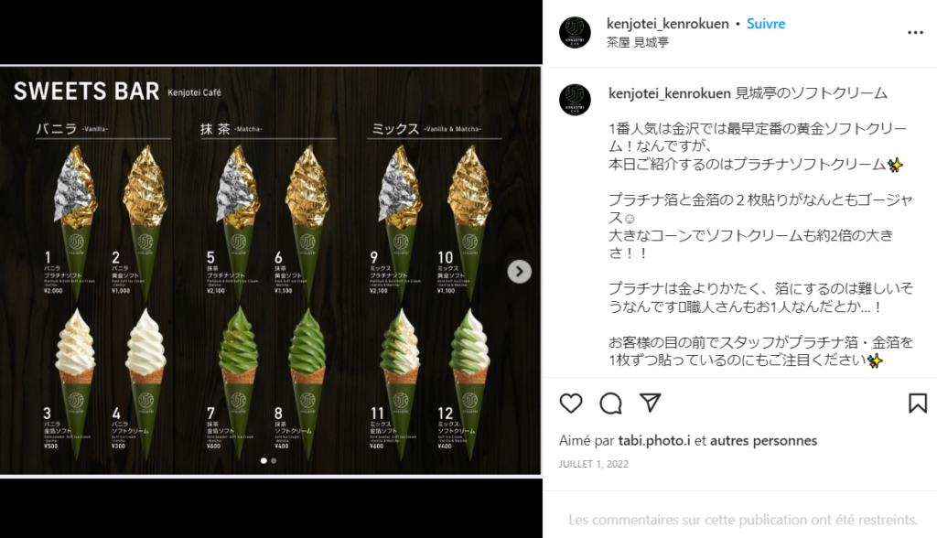Open the three-dot more options menu
Image resolution: width=937 pixels, height=538 pixels.
(x=915, y=32)
